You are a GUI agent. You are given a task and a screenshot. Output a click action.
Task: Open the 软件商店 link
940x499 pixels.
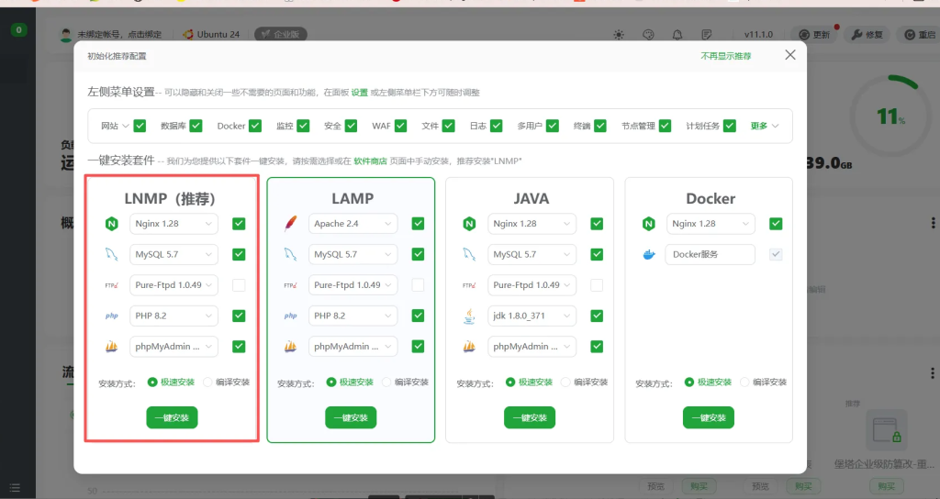pos(370,161)
